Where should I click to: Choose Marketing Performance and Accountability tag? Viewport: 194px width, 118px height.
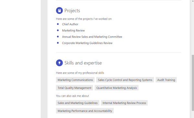[85, 111]
